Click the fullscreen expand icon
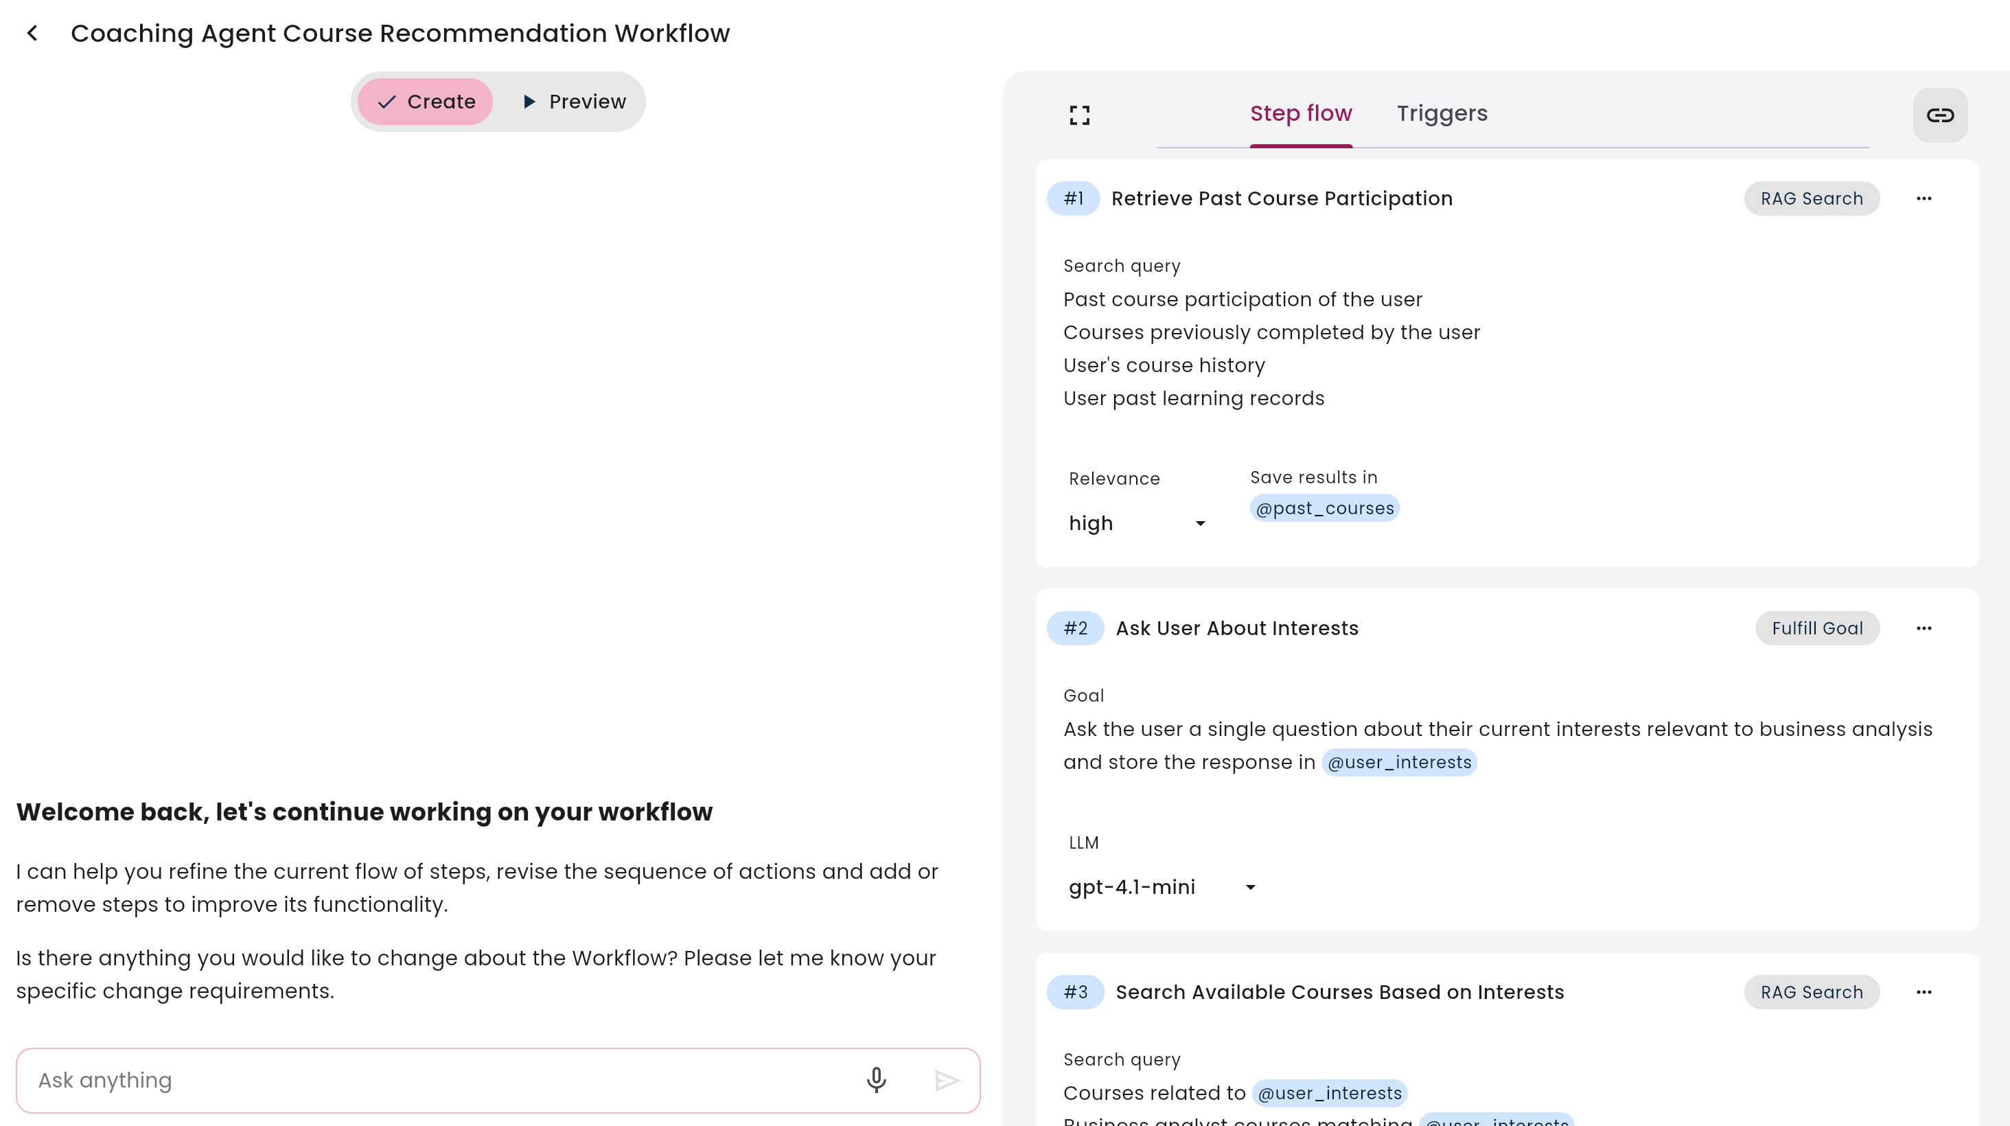 tap(1079, 115)
